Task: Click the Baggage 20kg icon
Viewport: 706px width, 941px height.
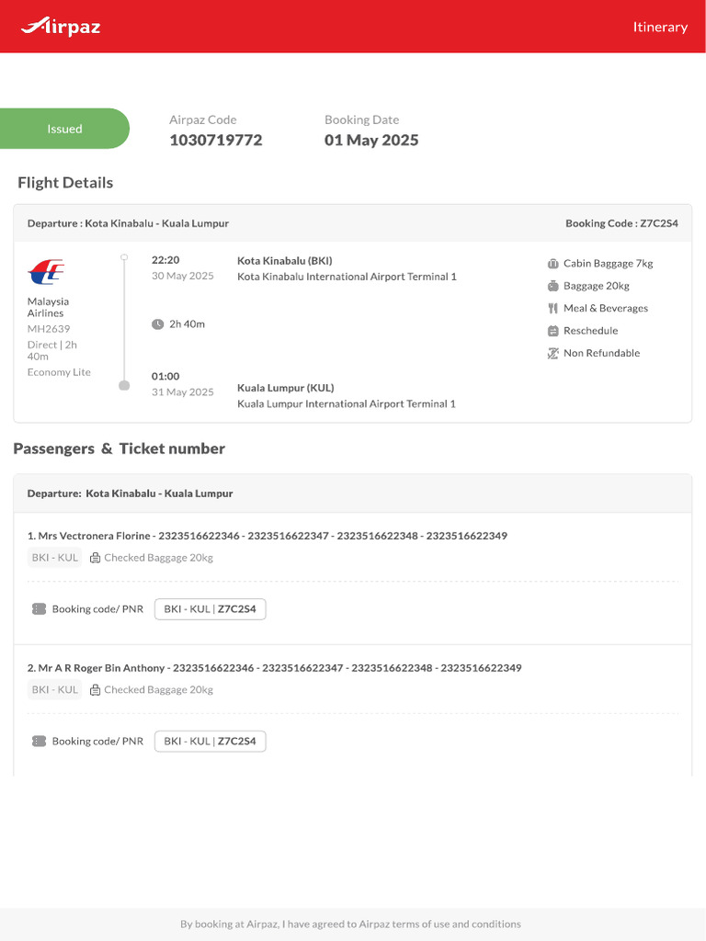Action: pos(552,286)
